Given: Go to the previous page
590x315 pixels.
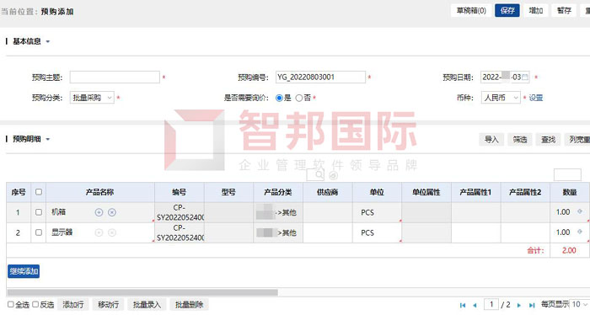Looking at the screenshot, I should (x=475, y=305).
